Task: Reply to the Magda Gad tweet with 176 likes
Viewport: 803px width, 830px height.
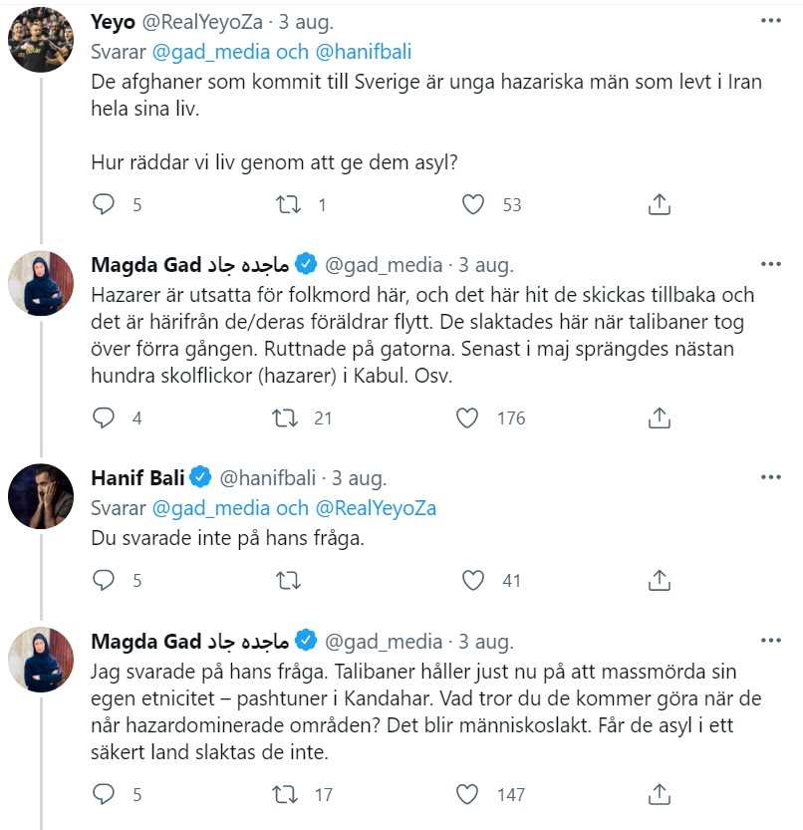Action: pos(104,418)
